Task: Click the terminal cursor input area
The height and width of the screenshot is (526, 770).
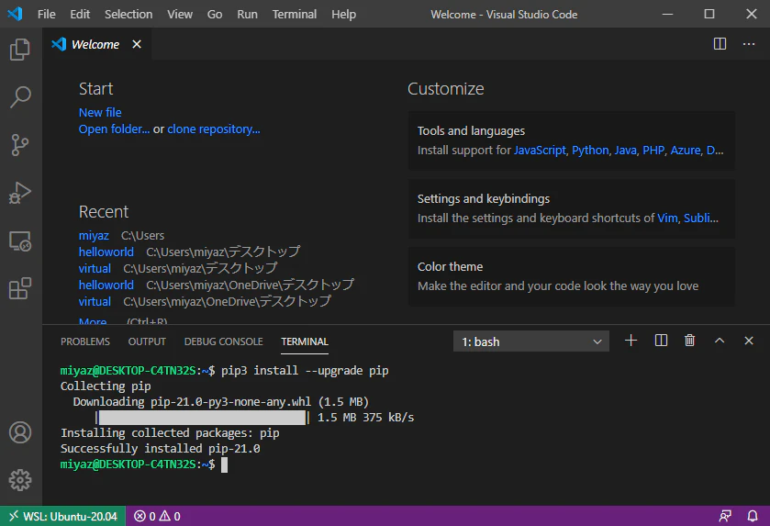Action: [x=224, y=464]
